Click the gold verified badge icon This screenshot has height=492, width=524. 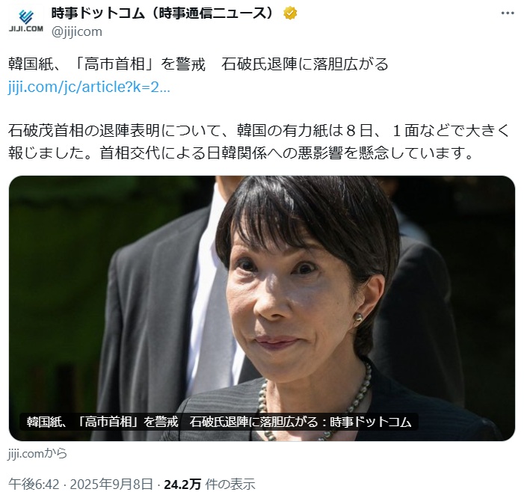pyautogui.click(x=290, y=13)
